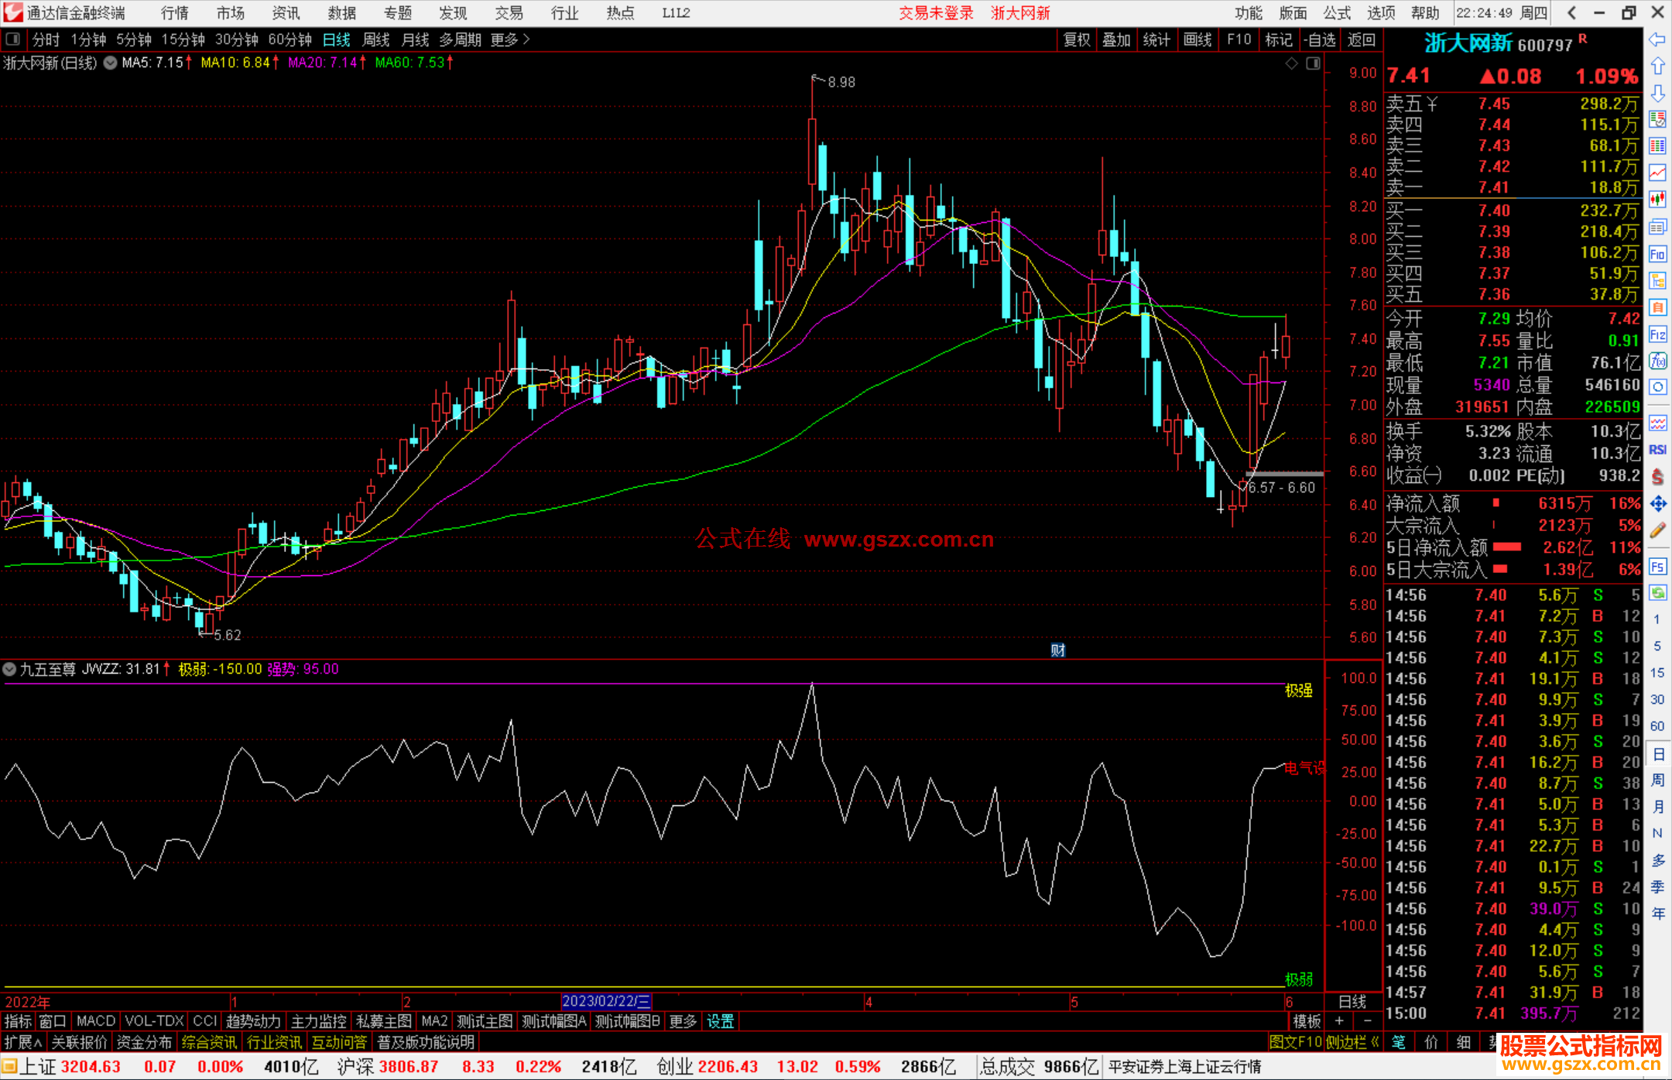Toggle the 浙大网新 main chart indicator circle

110,63
